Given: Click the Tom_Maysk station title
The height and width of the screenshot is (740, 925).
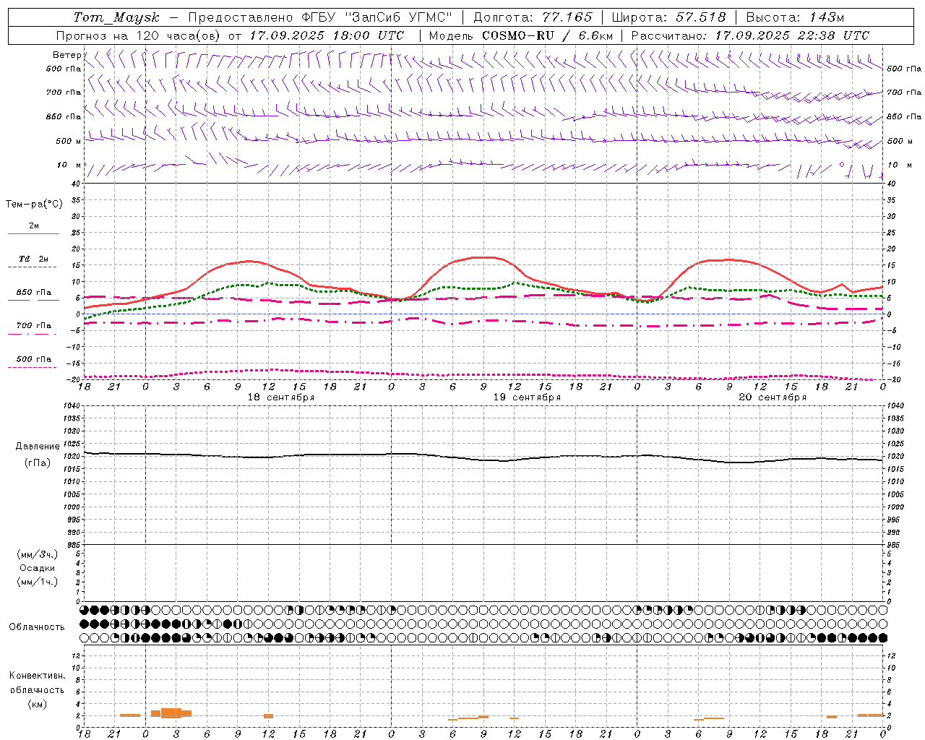Looking at the screenshot, I should click(x=116, y=17).
